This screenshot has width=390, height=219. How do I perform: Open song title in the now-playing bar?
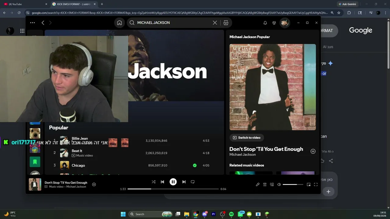click(x=66, y=182)
